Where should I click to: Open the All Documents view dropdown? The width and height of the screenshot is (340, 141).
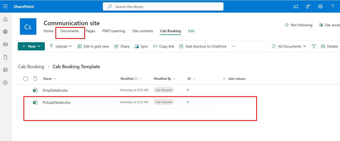click(289, 46)
